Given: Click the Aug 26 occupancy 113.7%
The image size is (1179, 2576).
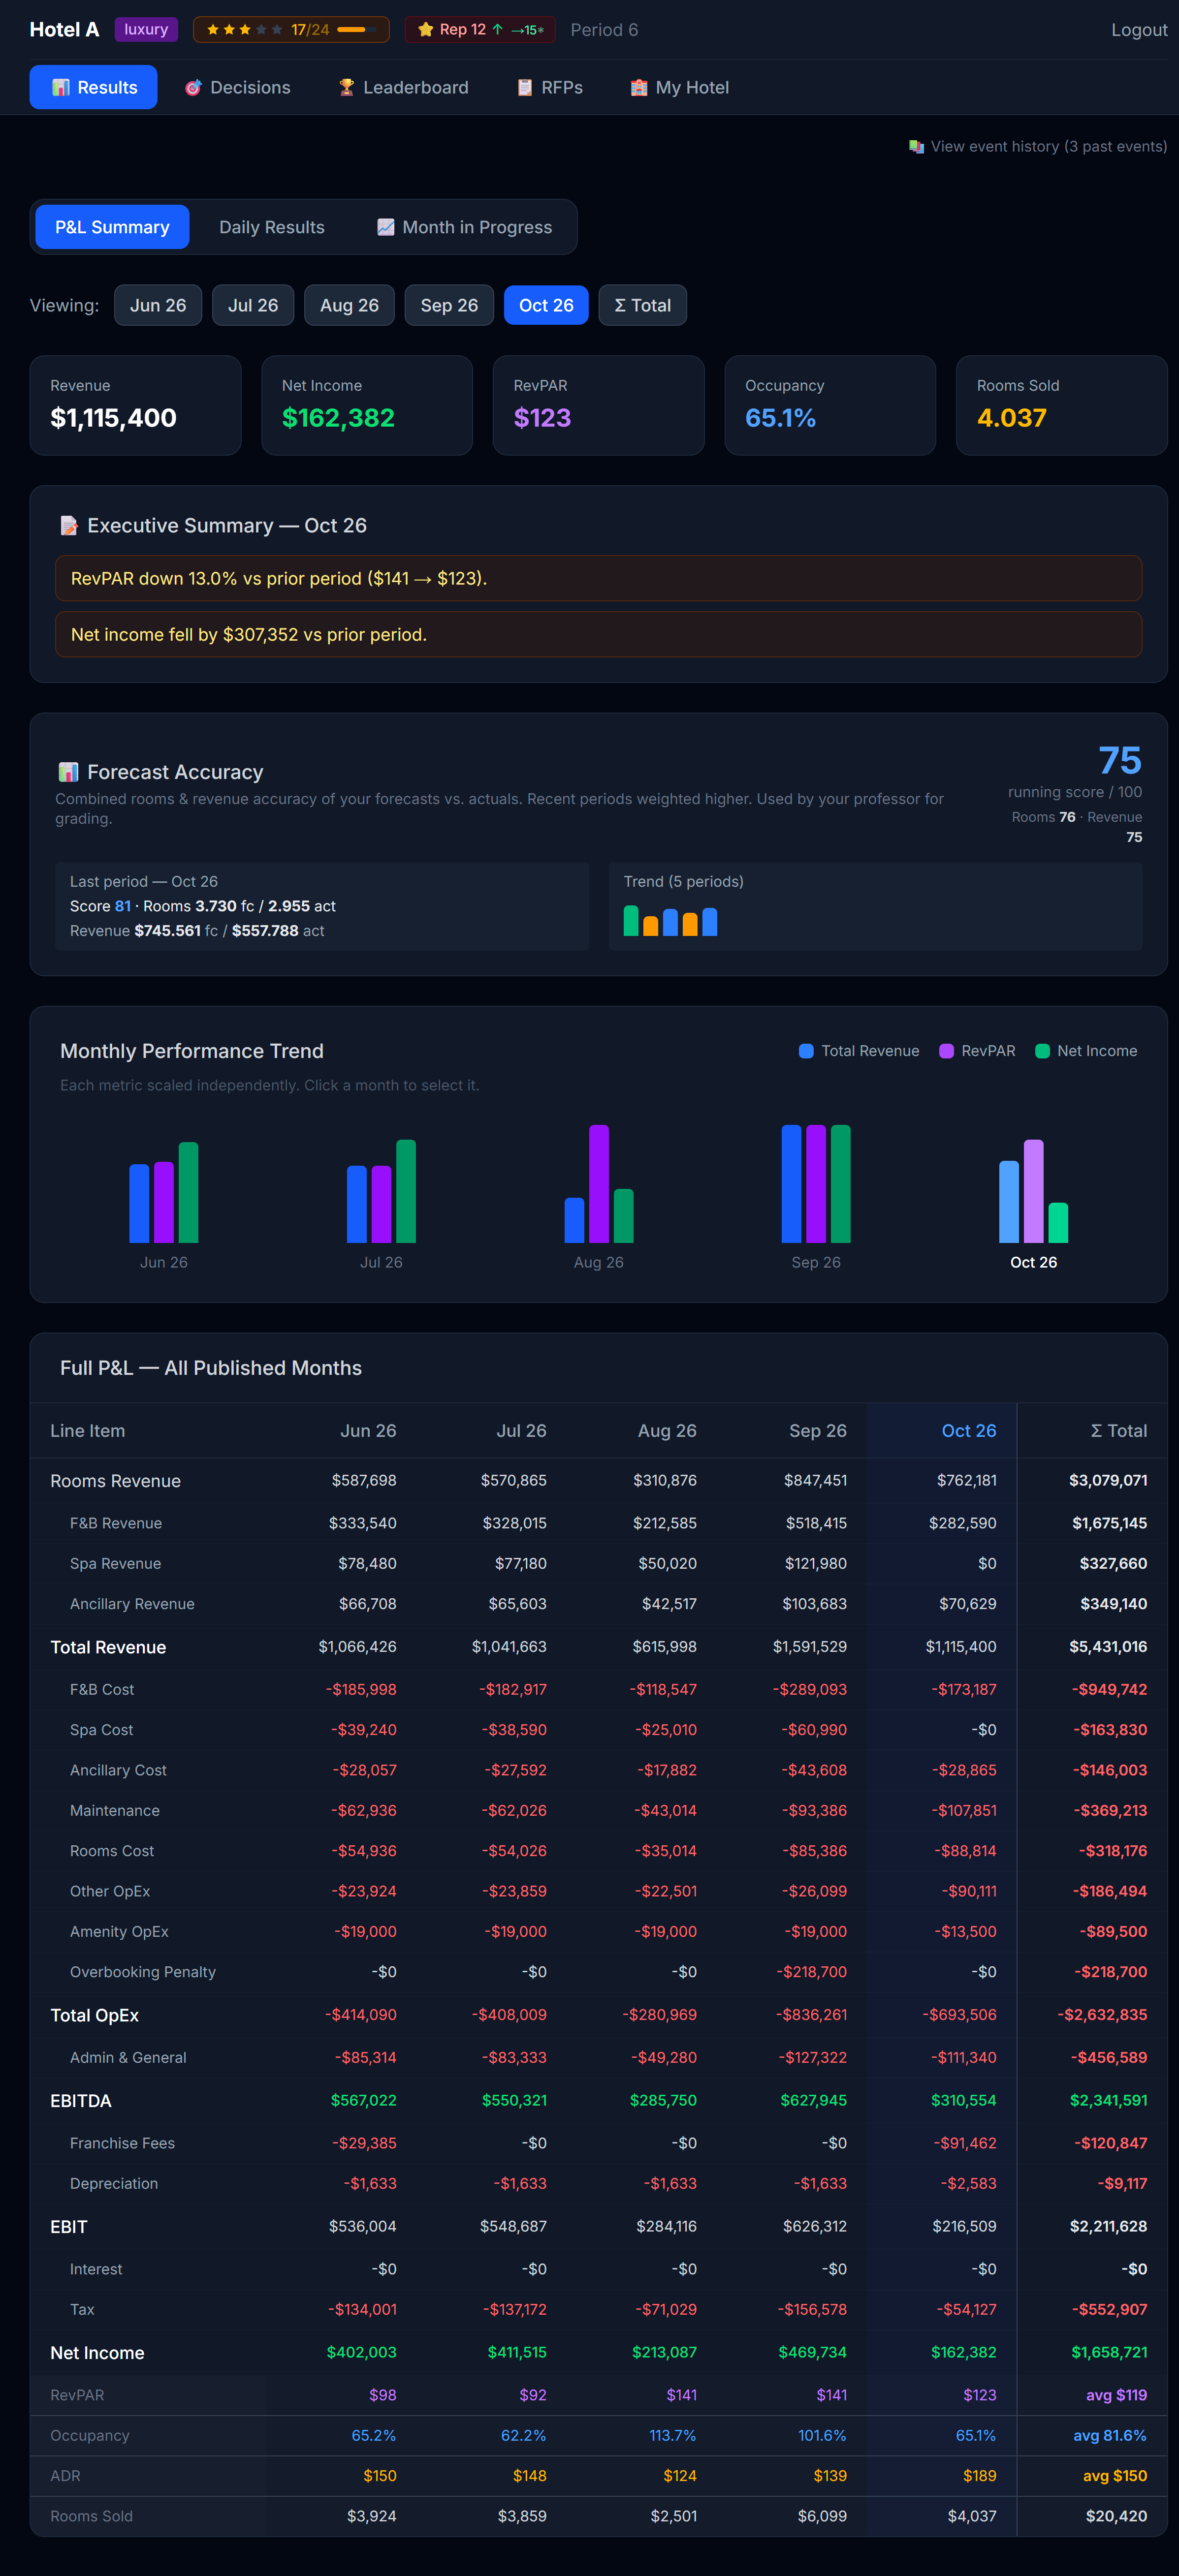Looking at the screenshot, I should coord(672,2435).
